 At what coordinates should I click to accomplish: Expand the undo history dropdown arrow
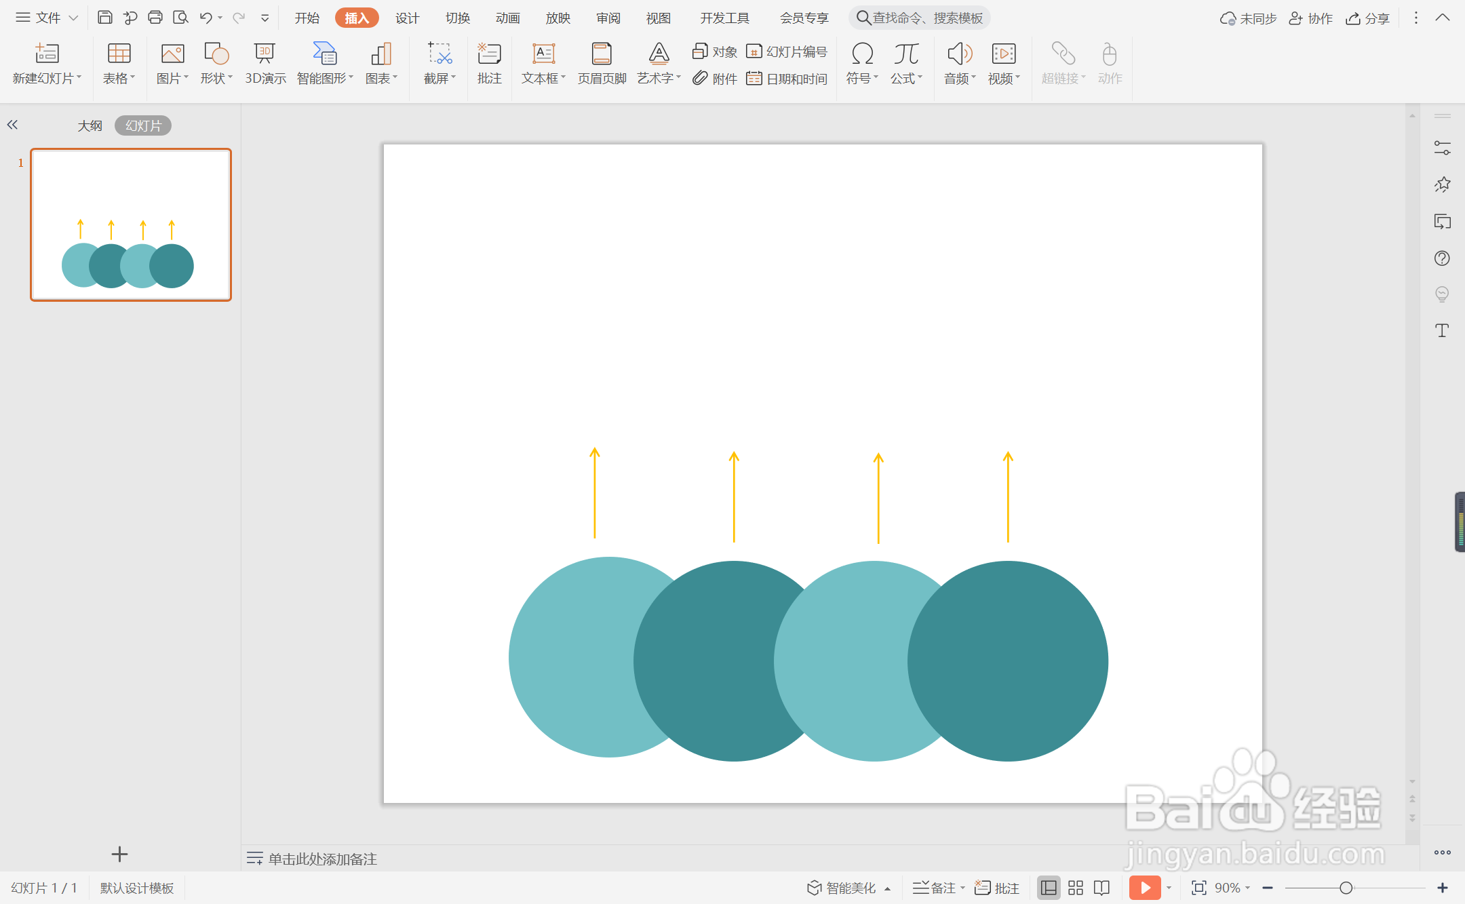pos(220,18)
